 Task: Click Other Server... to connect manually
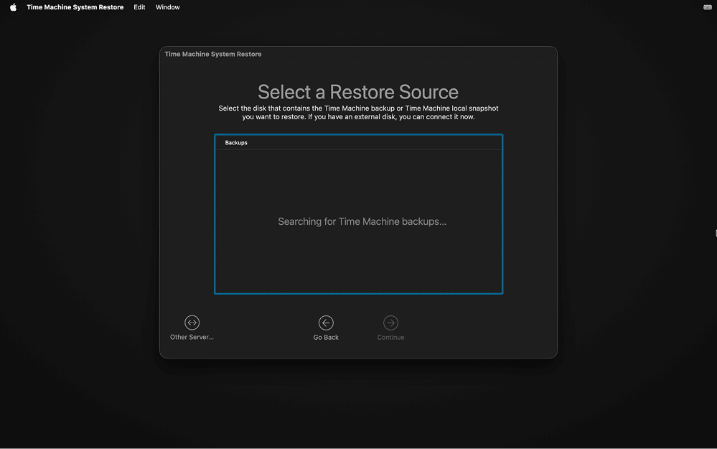tap(192, 336)
